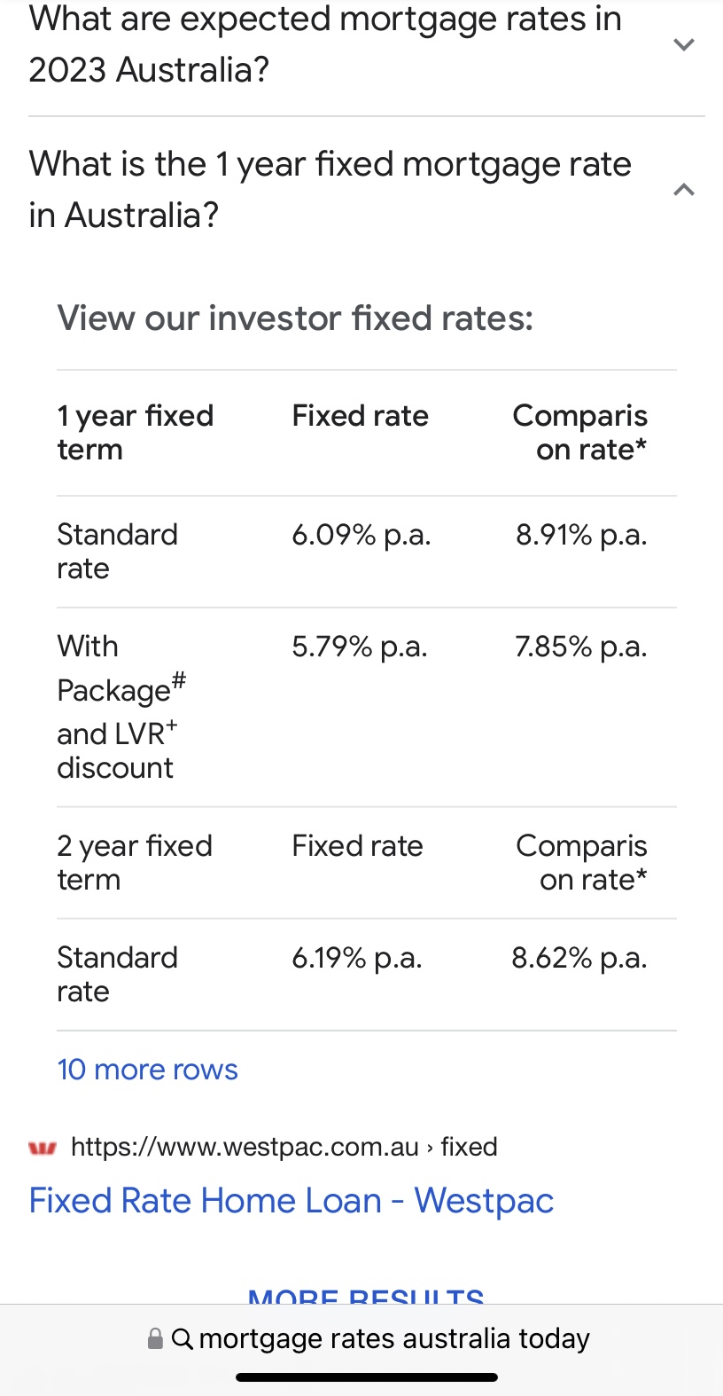Open the "What are expected mortgage rates" question

(325, 44)
